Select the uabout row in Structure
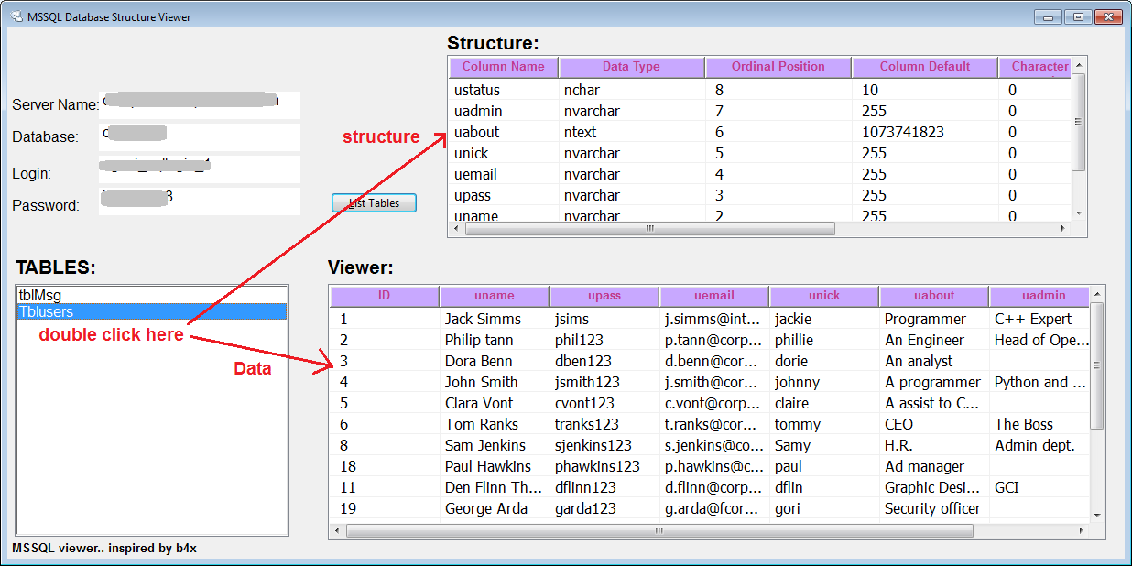Image resolution: width=1132 pixels, height=566 pixels. [760, 132]
